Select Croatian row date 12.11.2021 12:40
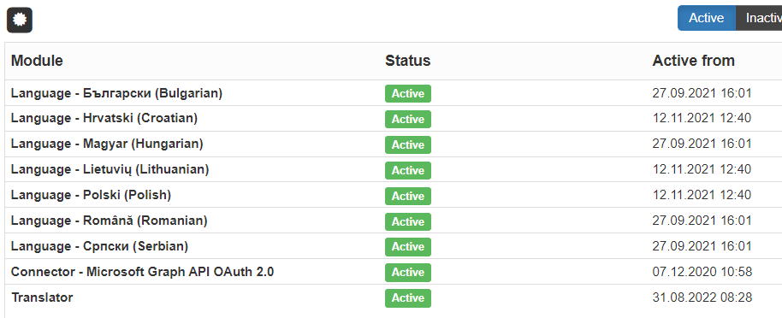Viewport: 782px width, 318px height. tap(702, 119)
